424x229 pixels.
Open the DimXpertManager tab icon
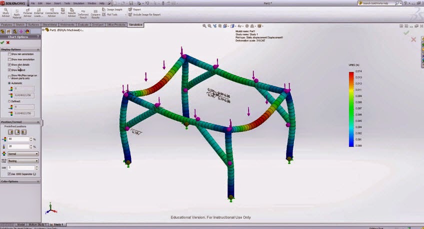point(21,31)
